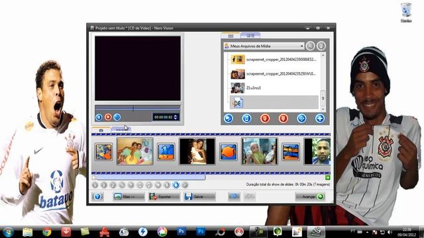Viewport: 424px width, 238px height.
Task: Click the taskbar clock showing 09/04/2012
Action: pyautogui.click(x=407, y=232)
